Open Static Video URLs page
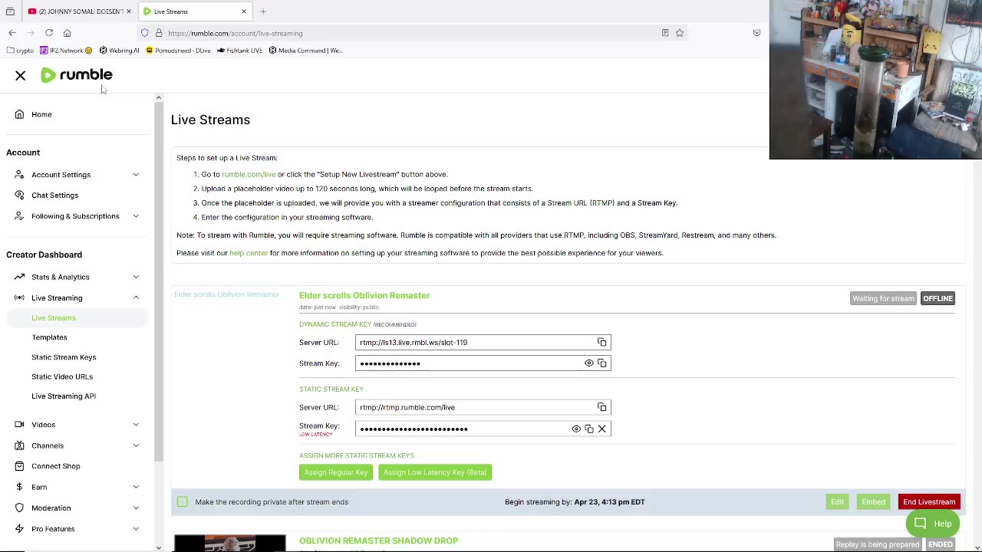The height and width of the screenshot is (552, 982). (62, 376)
